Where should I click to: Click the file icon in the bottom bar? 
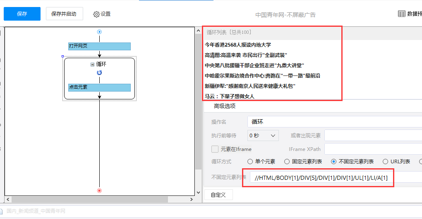click(x=2, y=211)
